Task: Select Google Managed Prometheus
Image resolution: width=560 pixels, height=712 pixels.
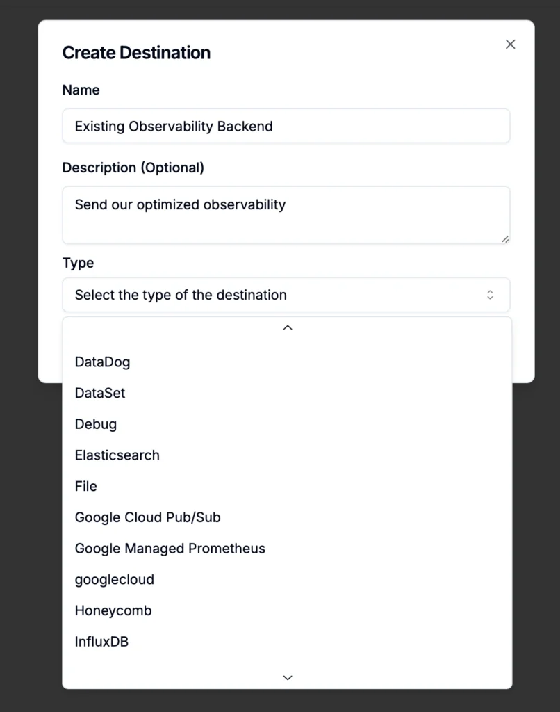Action: [x=170, y=549]
